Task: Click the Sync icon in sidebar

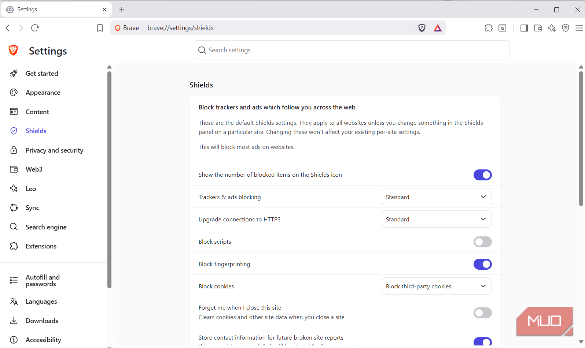Action: point(14,207)
